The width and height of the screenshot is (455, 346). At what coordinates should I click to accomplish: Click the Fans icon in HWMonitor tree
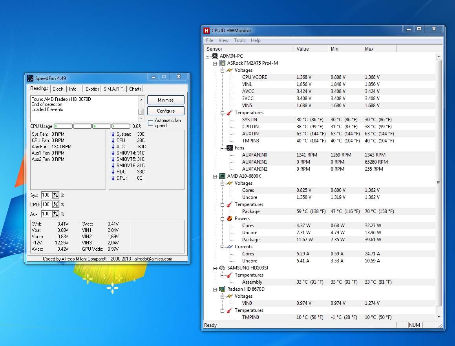click(x=230, y=148)
